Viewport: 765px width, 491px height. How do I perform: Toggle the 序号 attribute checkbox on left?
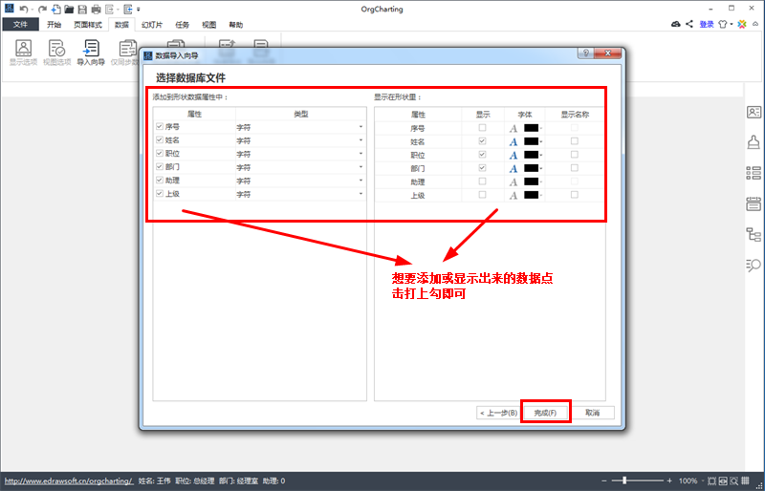click(160, 126)
